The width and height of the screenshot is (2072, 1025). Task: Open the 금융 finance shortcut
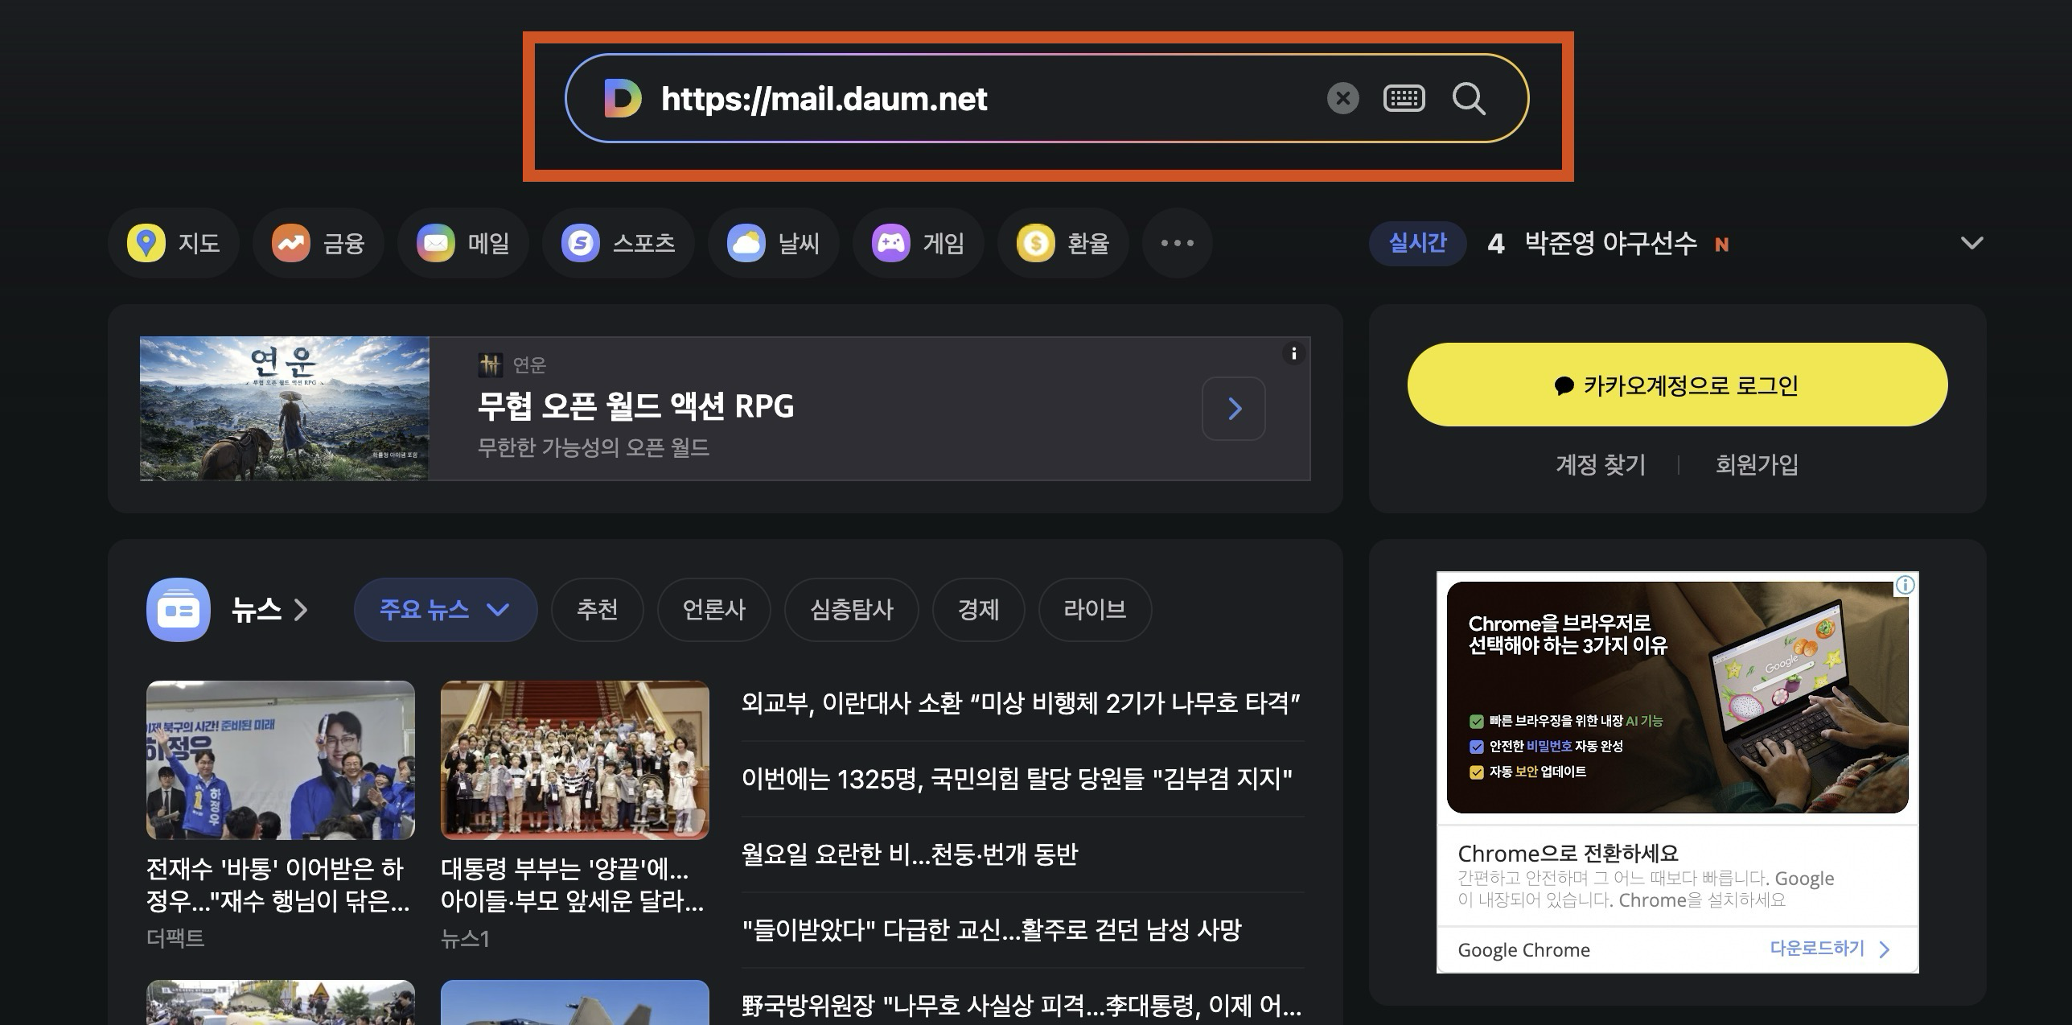click(x=319, y=243)
